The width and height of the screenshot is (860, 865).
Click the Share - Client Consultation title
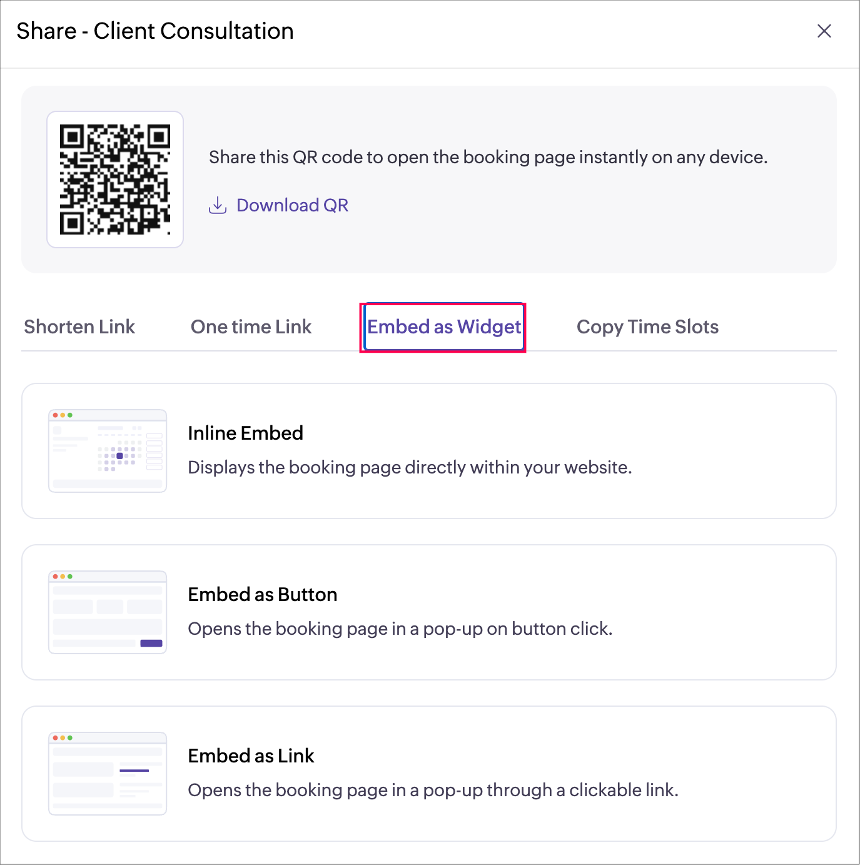coord(155,31)
